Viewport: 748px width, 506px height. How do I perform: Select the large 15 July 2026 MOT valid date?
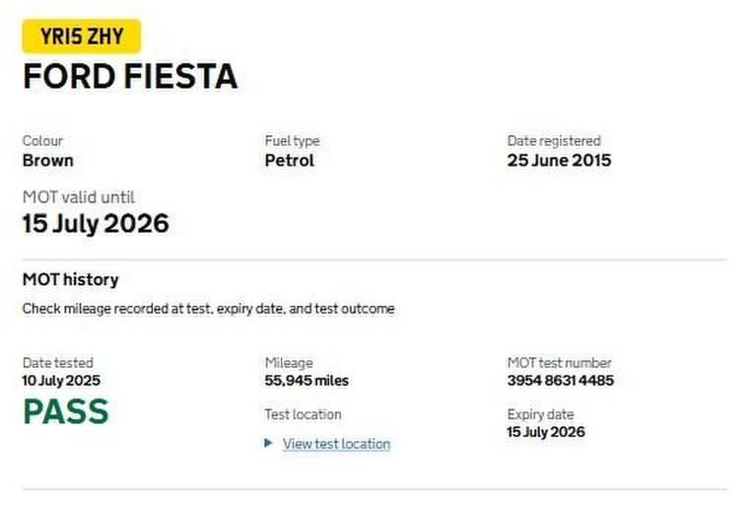pos(96,224)
